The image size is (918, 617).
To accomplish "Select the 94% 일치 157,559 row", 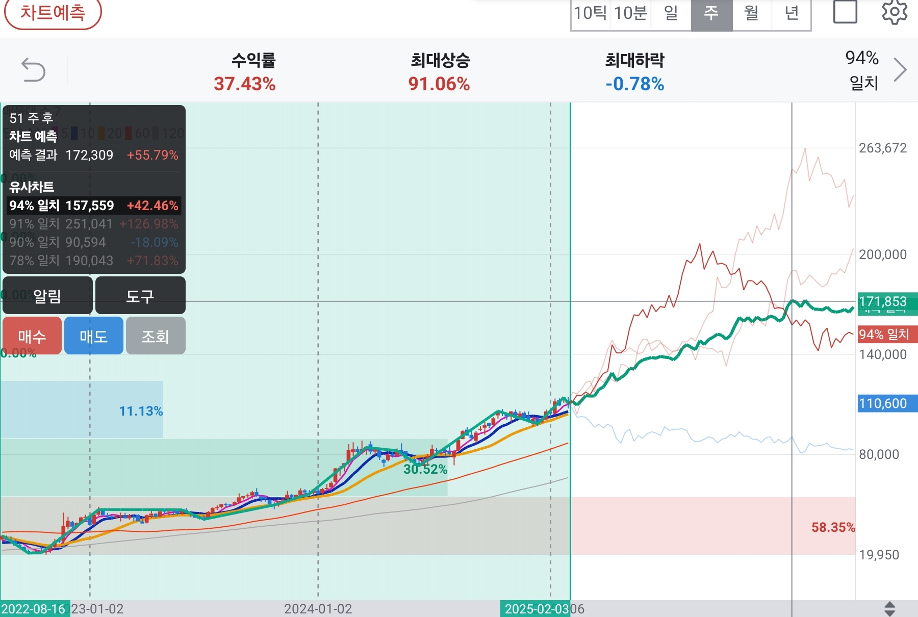I will tap(94, 205).
